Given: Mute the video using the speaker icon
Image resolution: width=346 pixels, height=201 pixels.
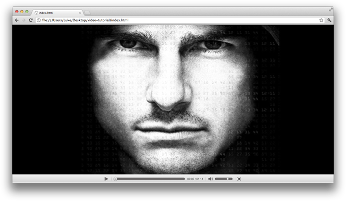Looking at the screenshot, I should coord(210,179).
